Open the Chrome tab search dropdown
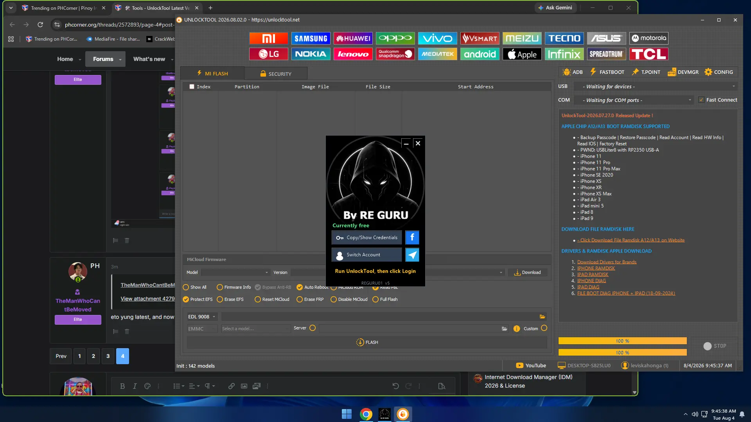Image resolution: width=751 pixels, height=422 pixels. (x=11, y=8)
